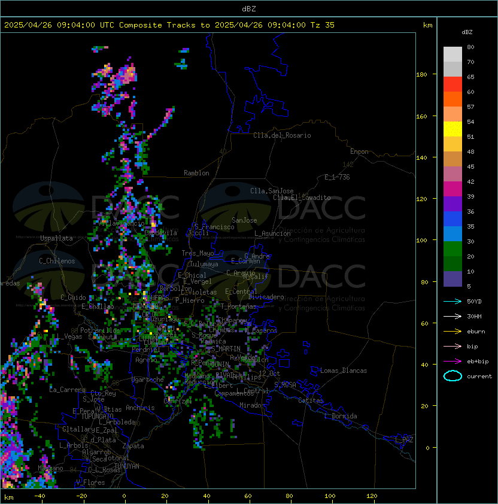
Task: Click the Zapata place label
Action: tap(133, 446)
